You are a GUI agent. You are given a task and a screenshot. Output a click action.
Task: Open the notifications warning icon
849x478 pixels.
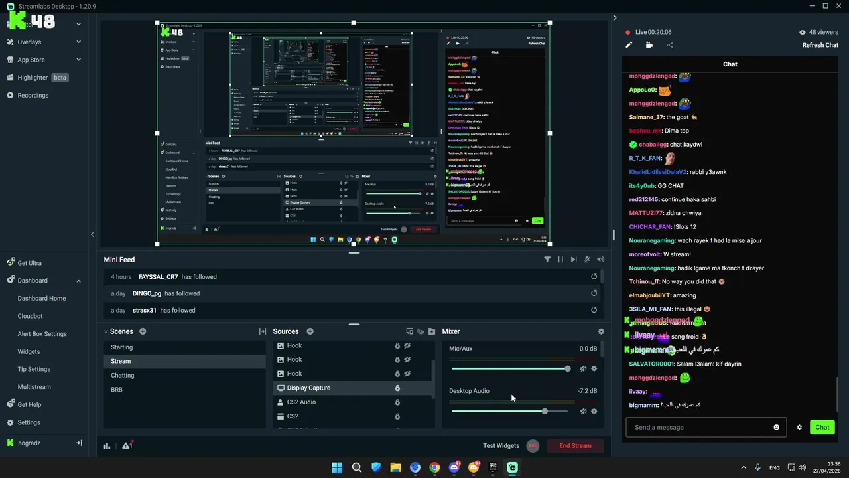(126, 445)
